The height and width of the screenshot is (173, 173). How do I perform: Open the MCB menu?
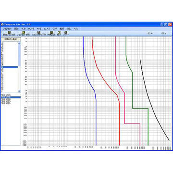[x=39, y=29]
